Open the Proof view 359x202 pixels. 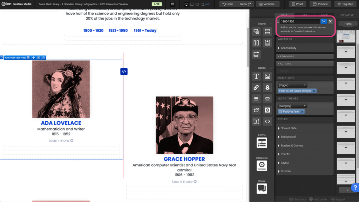tap(297, 4)
